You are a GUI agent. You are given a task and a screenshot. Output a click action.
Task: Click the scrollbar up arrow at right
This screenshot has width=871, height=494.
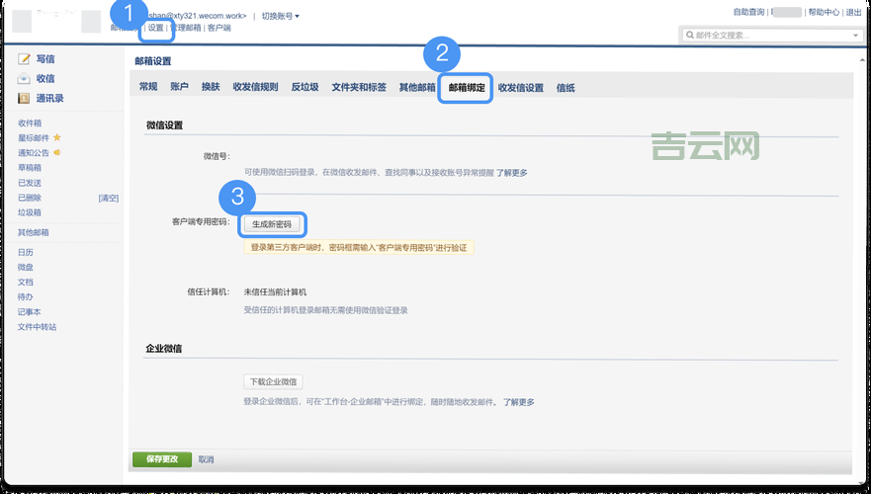point(861,59)
